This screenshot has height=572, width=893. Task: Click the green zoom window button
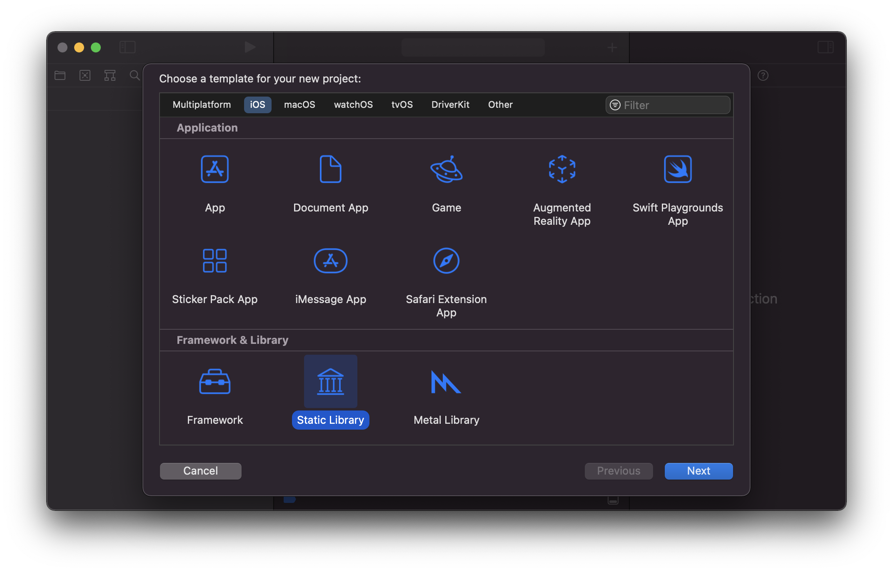pyautogui.click(x=96, y=47)
